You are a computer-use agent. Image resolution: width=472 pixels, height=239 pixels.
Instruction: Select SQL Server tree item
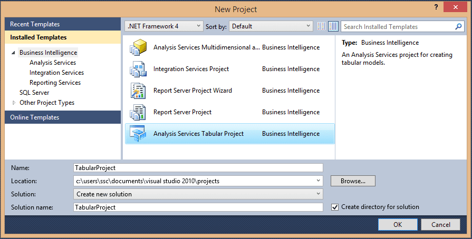point(34,93)
